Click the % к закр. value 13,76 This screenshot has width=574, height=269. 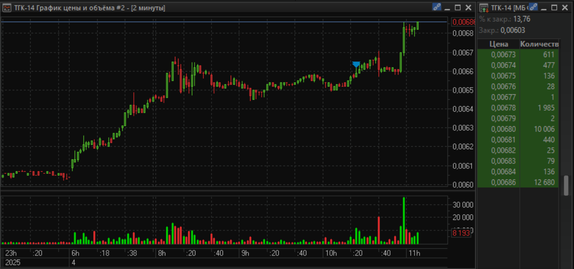(x=522, y=20)
